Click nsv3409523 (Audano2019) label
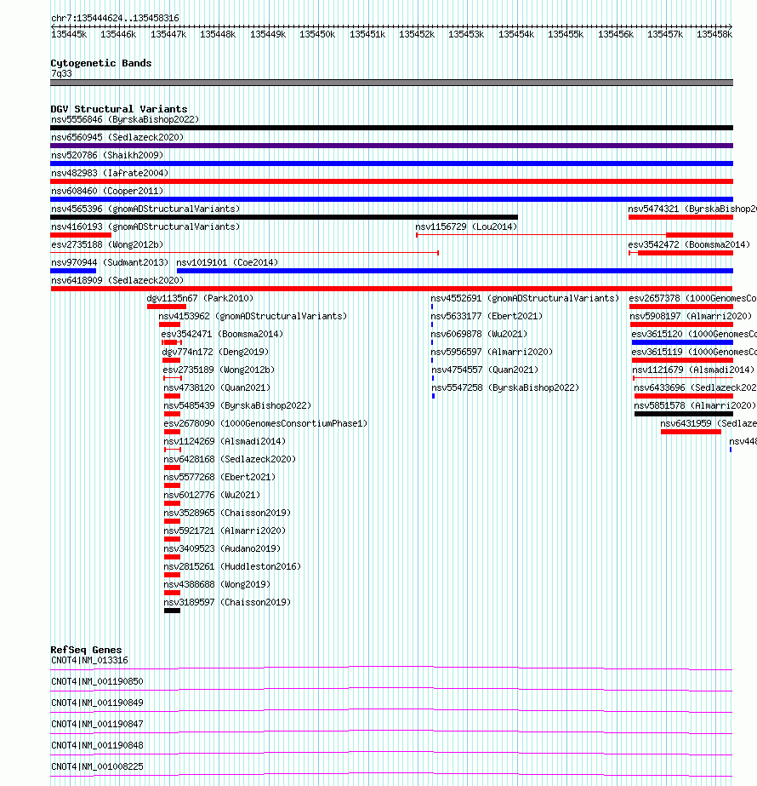 (222, 548)
